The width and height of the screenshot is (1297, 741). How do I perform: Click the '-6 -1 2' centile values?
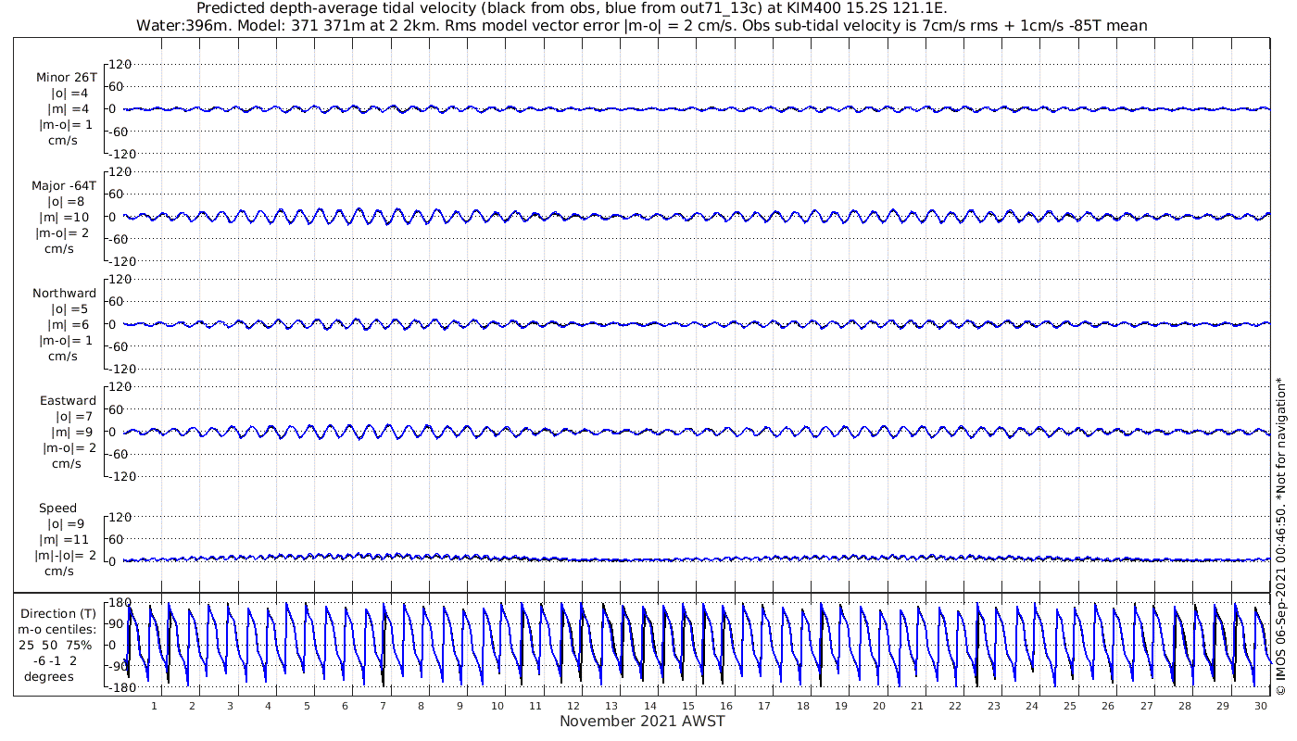coord(57,660)
